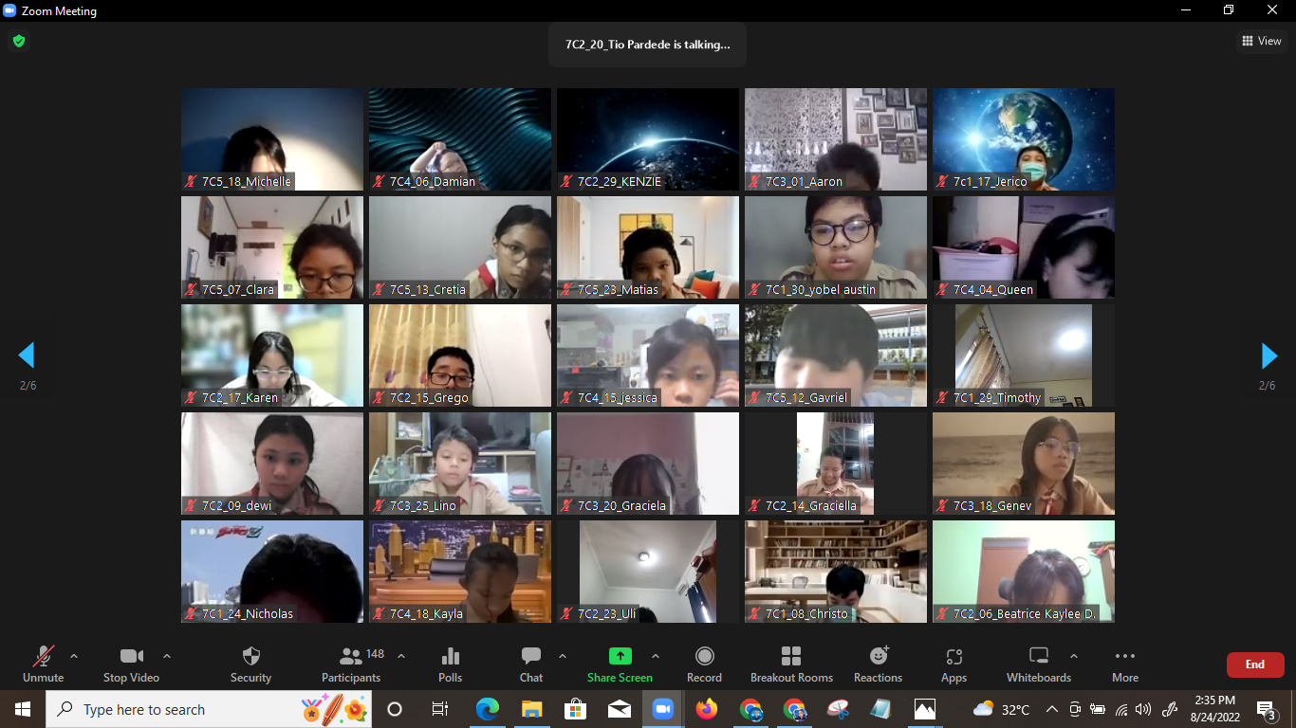
Task: Click Stop Video camera icon
Action: coord(131,656)
